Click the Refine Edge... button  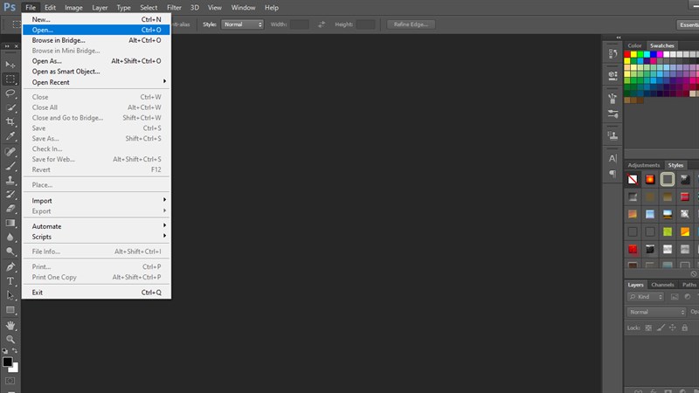click(411, 24)
